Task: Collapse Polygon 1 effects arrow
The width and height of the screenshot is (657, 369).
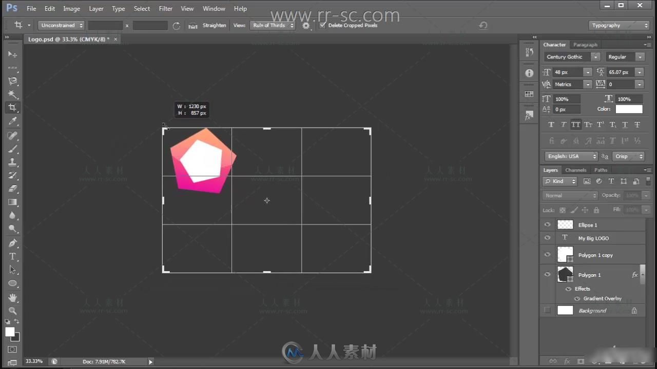Action: click(x=642, y=275)
